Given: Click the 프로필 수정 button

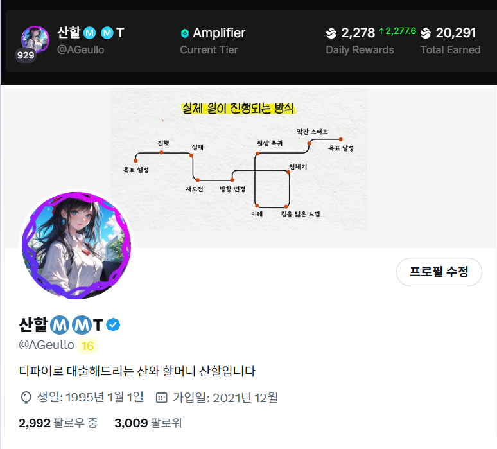Looking at the screenshot, I should click(x=439, y=272).
